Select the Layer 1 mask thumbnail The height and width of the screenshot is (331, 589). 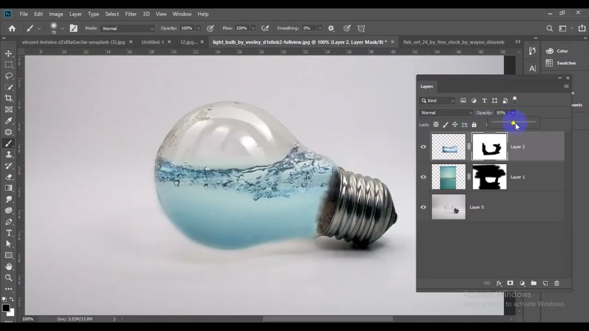pyautogui.click(x=490, y=177)
